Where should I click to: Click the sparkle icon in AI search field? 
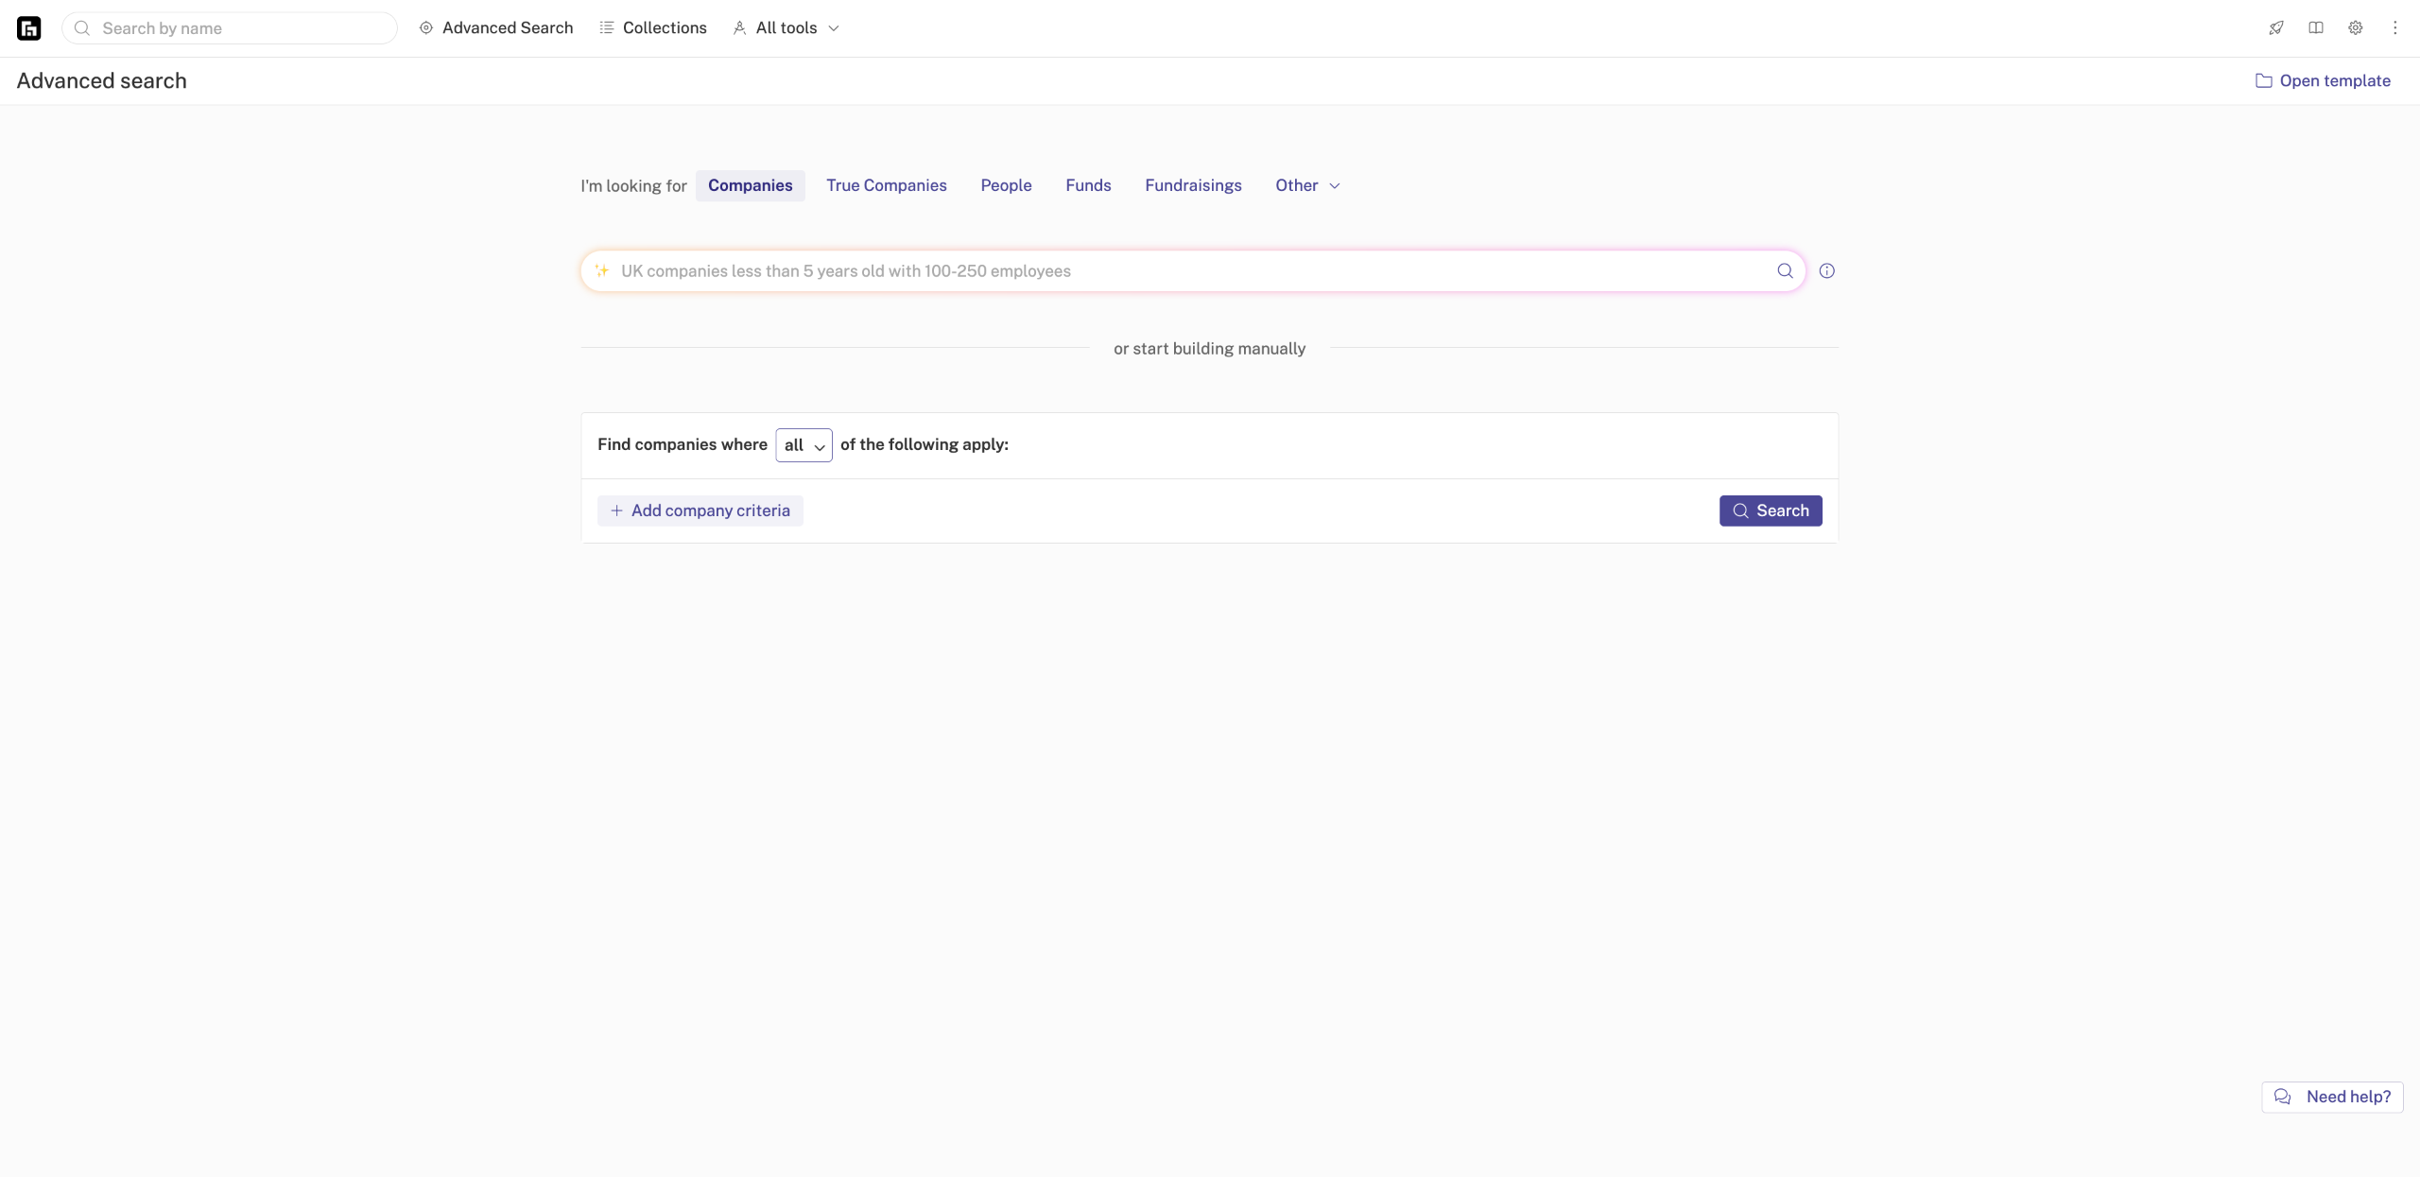[601, 271]
